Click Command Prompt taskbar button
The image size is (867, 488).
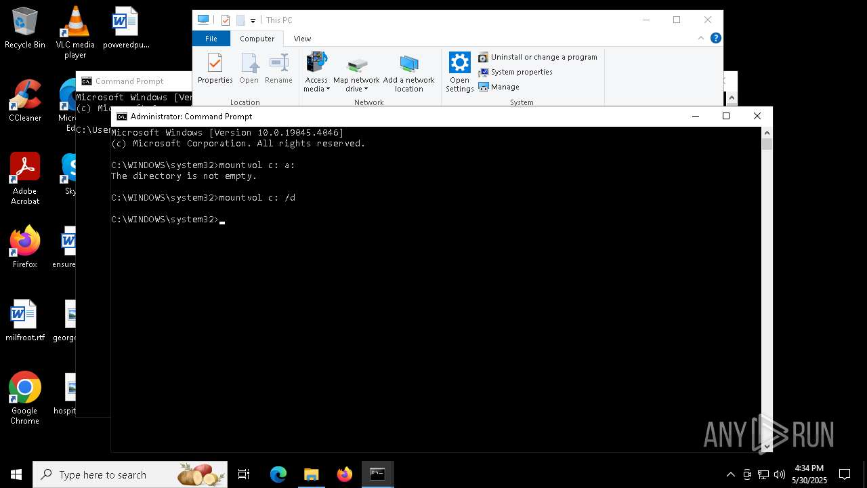pos(377,474)
